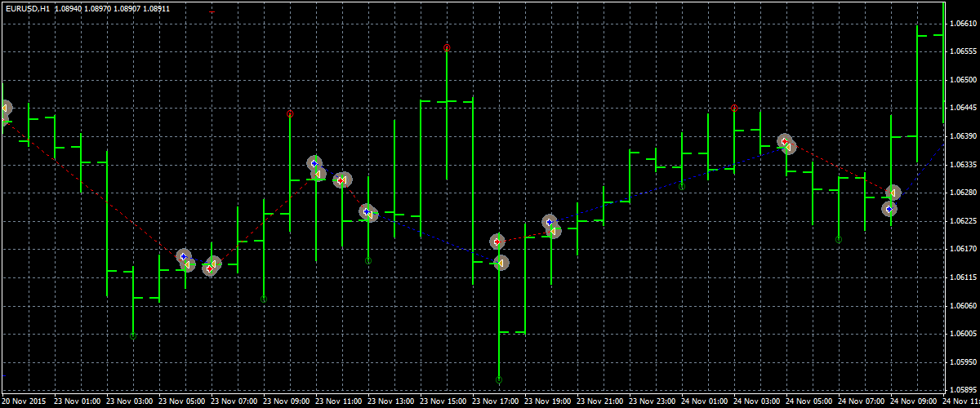The height and width of the screenshot is (408, 980).
Task: Click the 1.06610 price level label
Action: coord(964,24)
